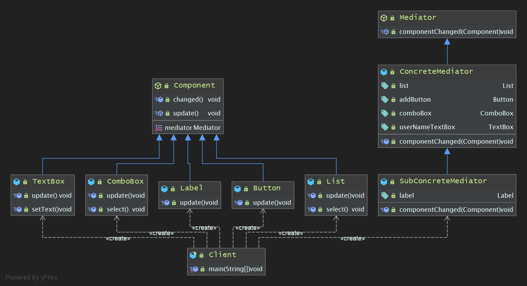This screenshot has height=286, width=527.
Task: Select the Button node title
Action: [x=267, y=188]
